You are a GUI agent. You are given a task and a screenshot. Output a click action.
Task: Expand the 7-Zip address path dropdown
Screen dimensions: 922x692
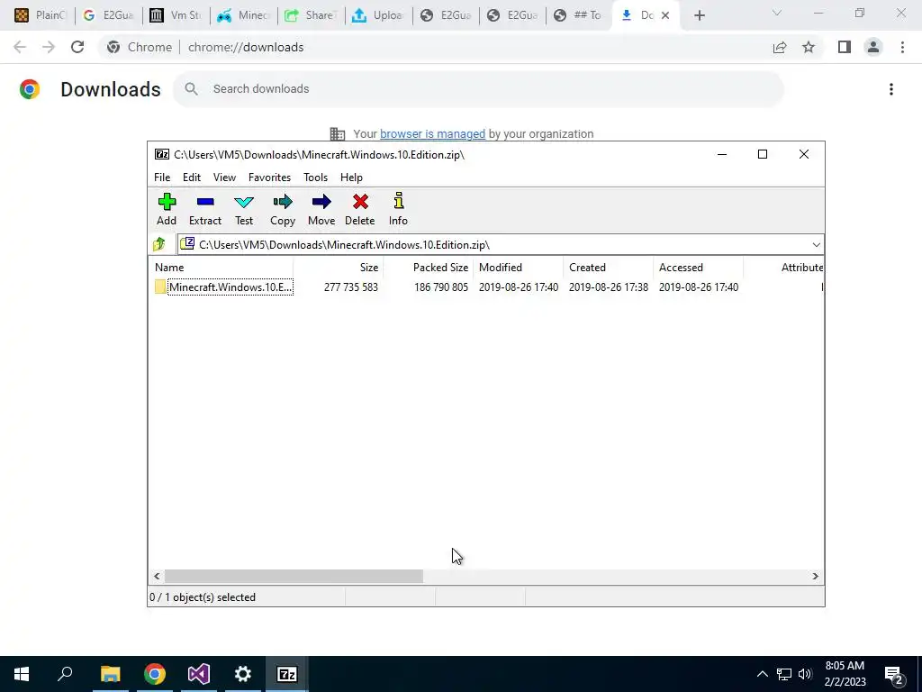(816, 245)
